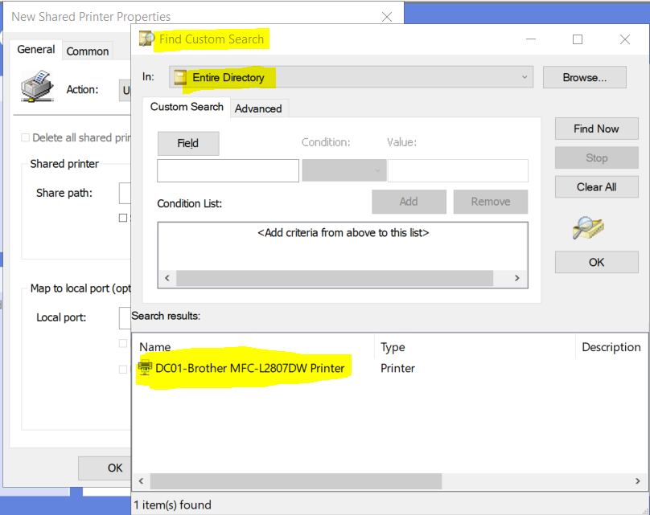Click the Share path input field

(x=125, y=193)
